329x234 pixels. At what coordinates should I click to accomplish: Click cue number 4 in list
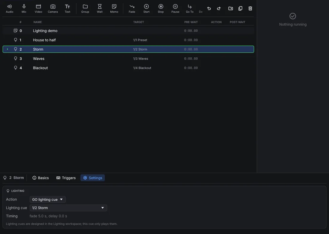point(21,68)
